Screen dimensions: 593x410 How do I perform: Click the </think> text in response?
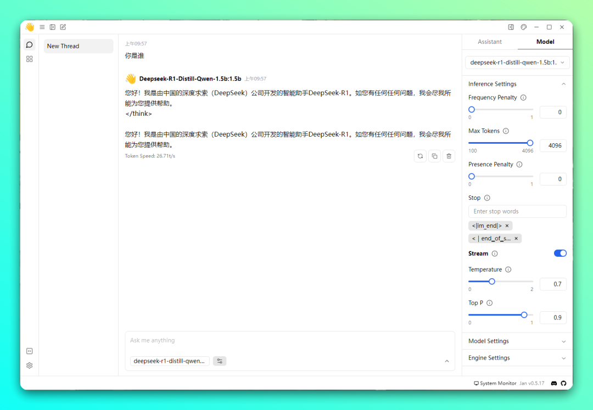point(138,114)
